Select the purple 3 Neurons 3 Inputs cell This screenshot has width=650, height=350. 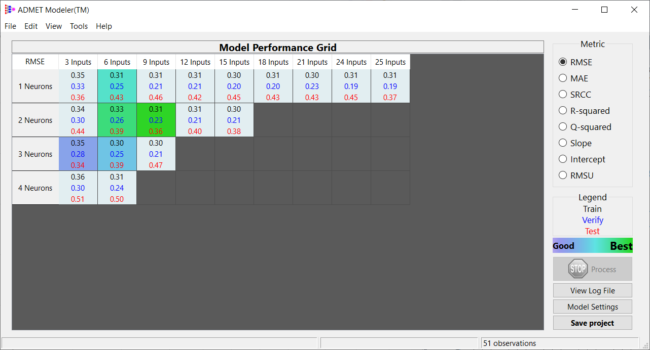78,154
